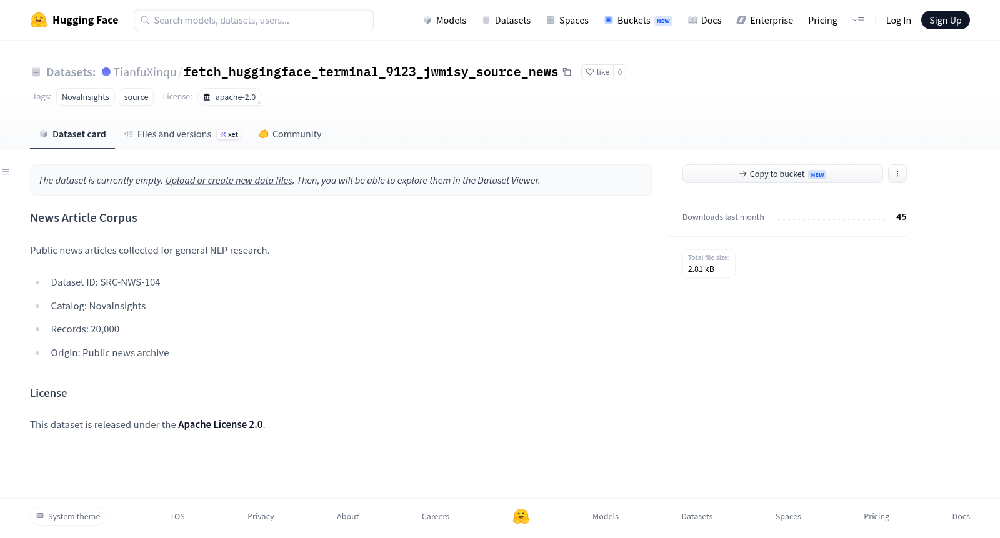
Task: Click the Datasets database icon in header
Action: pos(486,20)
